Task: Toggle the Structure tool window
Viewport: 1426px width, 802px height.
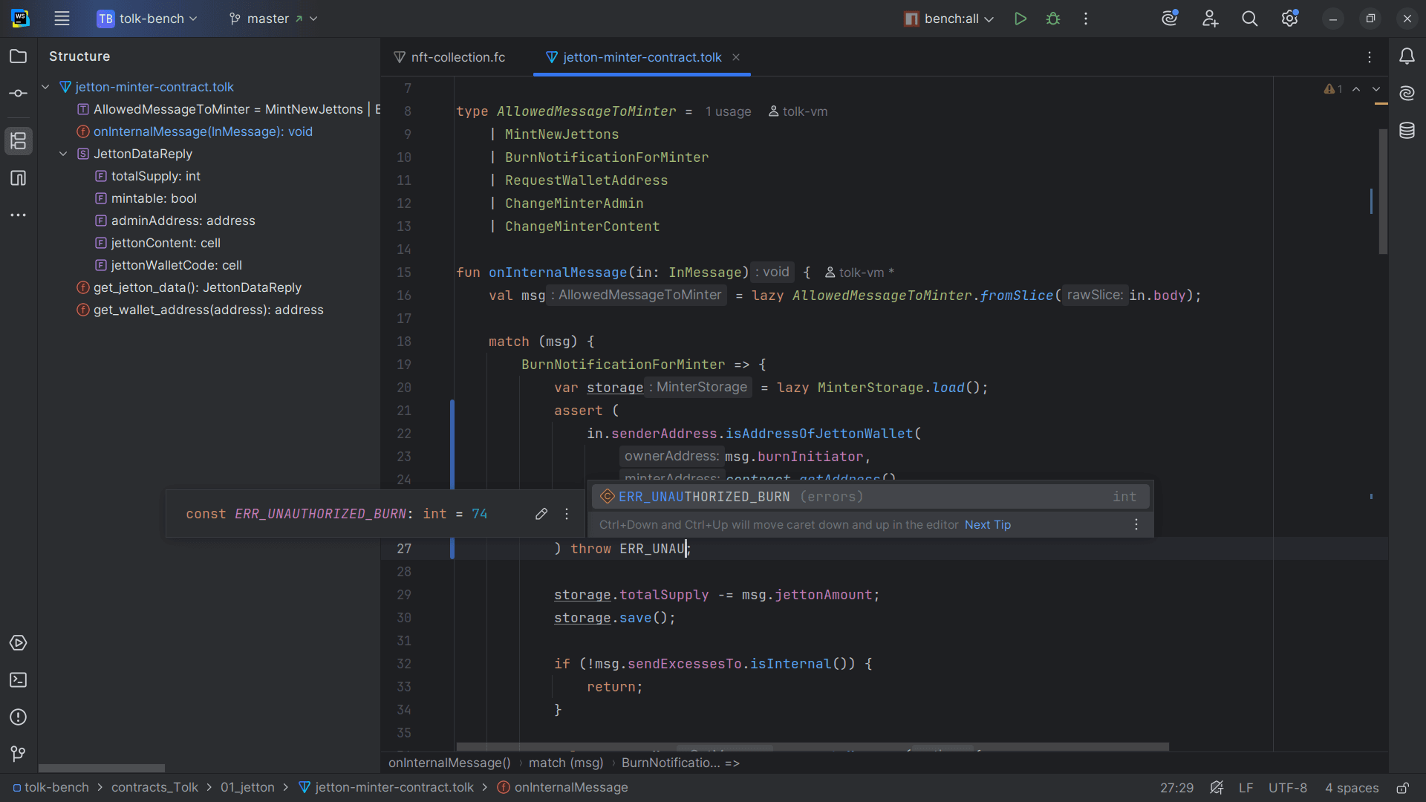Action: 19,141
